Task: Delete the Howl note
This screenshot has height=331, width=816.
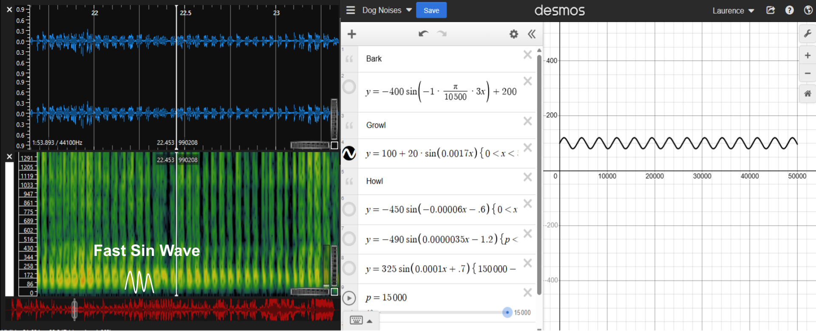Action: (x=527, y=177)
